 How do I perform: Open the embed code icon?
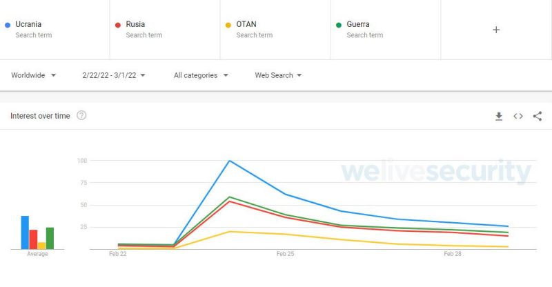pos(518,116)
